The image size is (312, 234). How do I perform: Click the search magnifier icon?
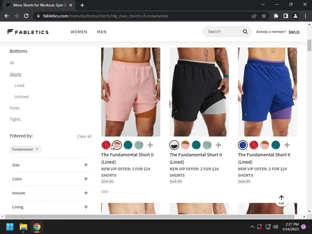[x=245, y=32]
